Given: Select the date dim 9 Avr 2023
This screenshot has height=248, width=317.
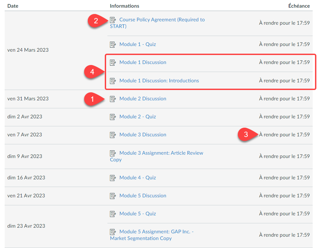Looking at the screenshot, I should coord(25,156).
